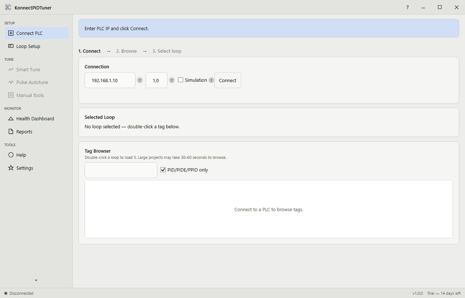Click help icon next to IP address field
Image resolution: width=465 pixels, height=298 pixels.
pyautogui.click(x=140, y=80)
